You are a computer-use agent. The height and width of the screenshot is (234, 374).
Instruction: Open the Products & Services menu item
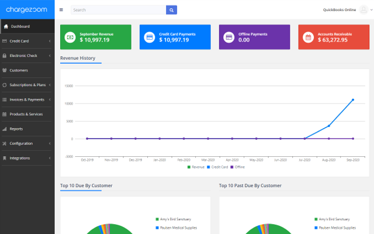[x=27, y=114]
